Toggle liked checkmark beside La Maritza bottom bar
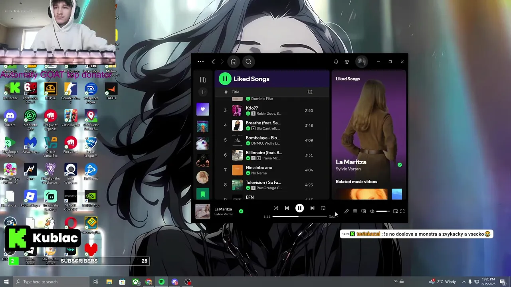 pos(241,211)
